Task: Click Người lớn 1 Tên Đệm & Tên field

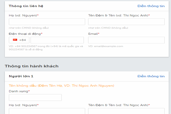Action: [x=126, y=111]
